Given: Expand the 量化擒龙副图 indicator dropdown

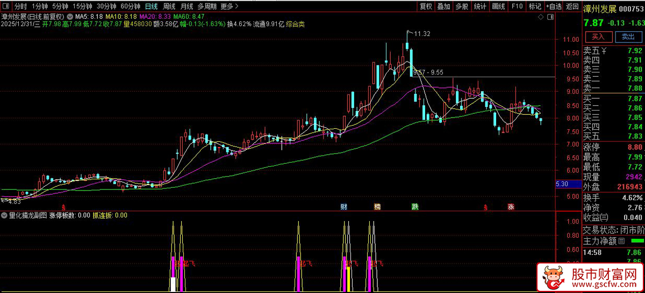Looking at the screenshot, I should coord(5,215).
